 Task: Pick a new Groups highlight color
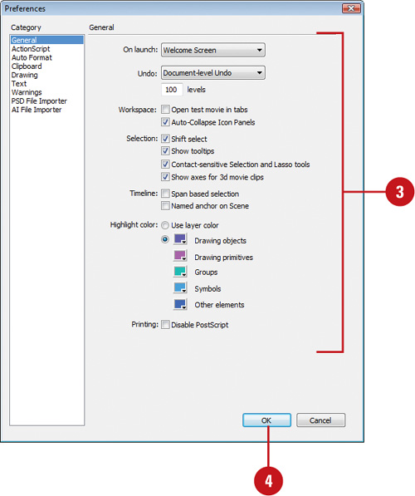[x=180, y=272]
